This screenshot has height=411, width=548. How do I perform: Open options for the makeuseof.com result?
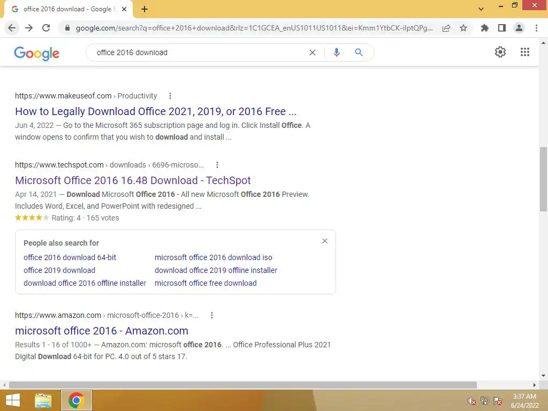pyautogui.click(x=170, y=96)
